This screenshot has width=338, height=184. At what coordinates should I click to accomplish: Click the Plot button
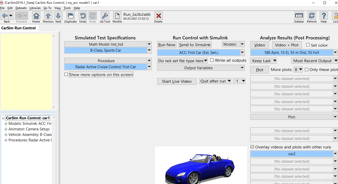tap(260, 70)
